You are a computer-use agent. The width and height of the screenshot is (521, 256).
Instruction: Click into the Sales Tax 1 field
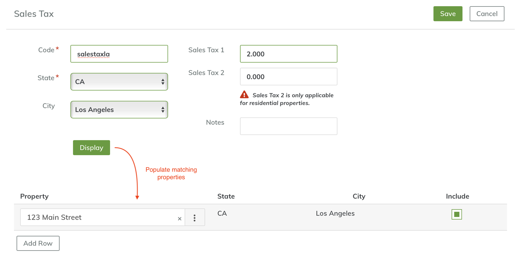coord(289,54)
